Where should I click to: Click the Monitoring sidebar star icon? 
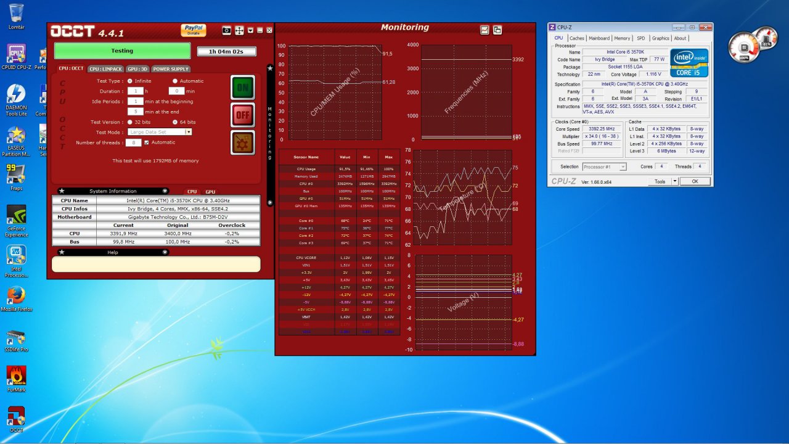coord(269,68)
